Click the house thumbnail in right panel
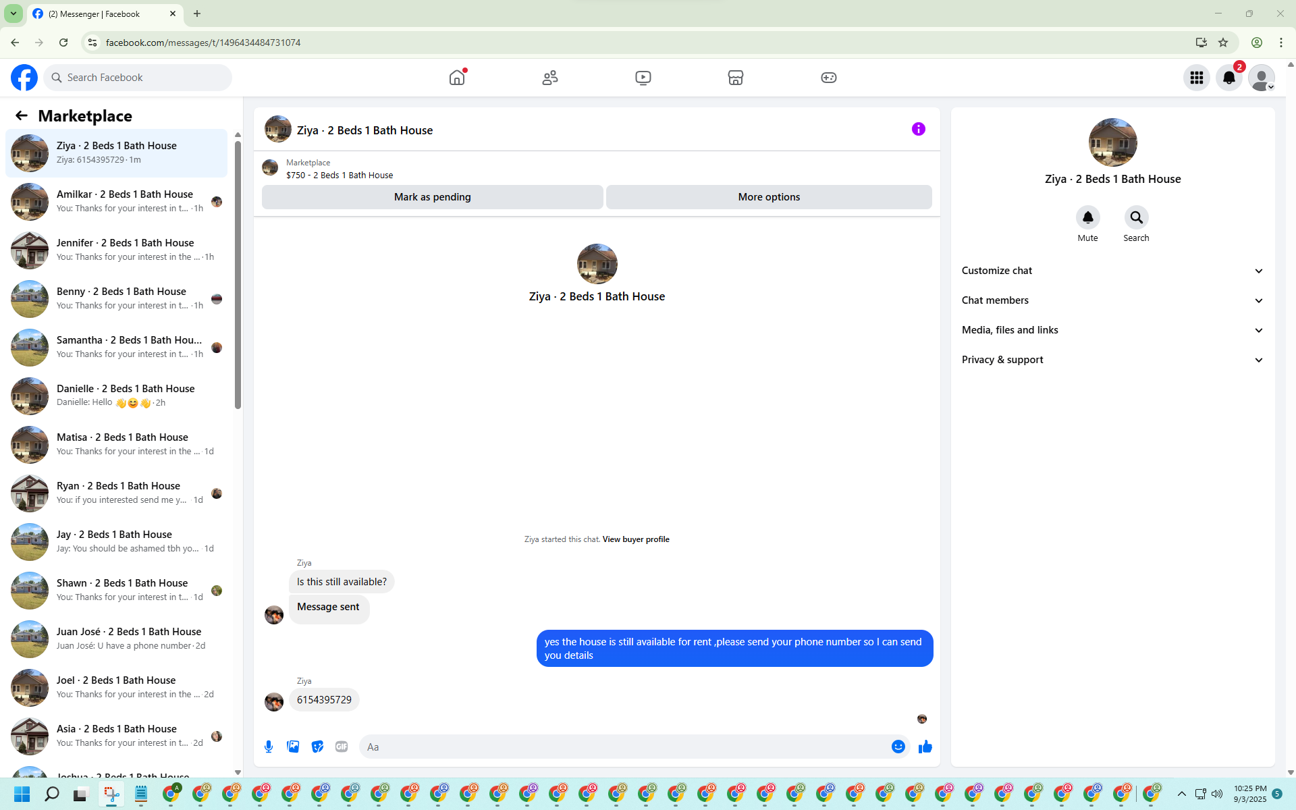 (1113, 142)
